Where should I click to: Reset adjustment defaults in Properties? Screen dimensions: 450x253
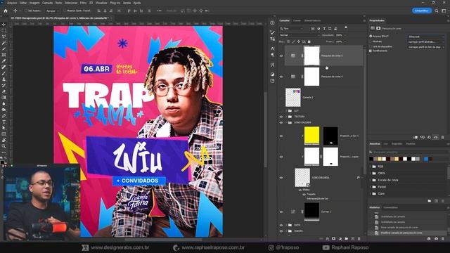point(429,138)
